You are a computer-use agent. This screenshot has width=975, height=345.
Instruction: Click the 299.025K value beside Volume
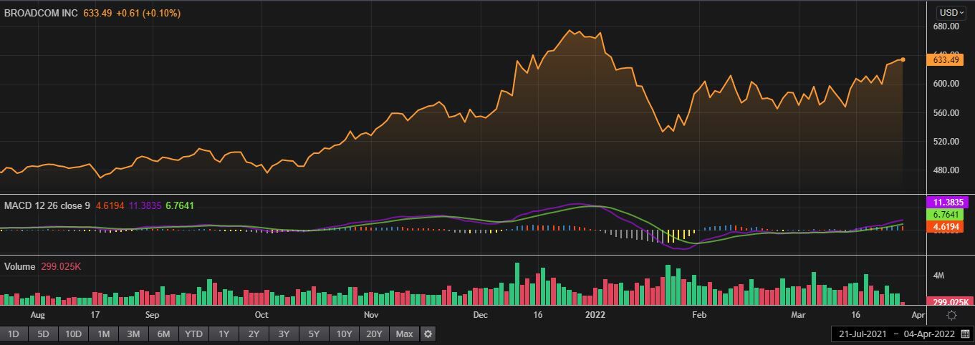(x=62, y=266)
